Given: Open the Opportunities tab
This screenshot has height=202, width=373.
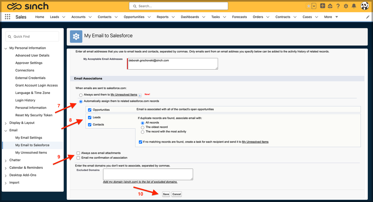Looking at the screenshot, I should (x=134, y=17).
